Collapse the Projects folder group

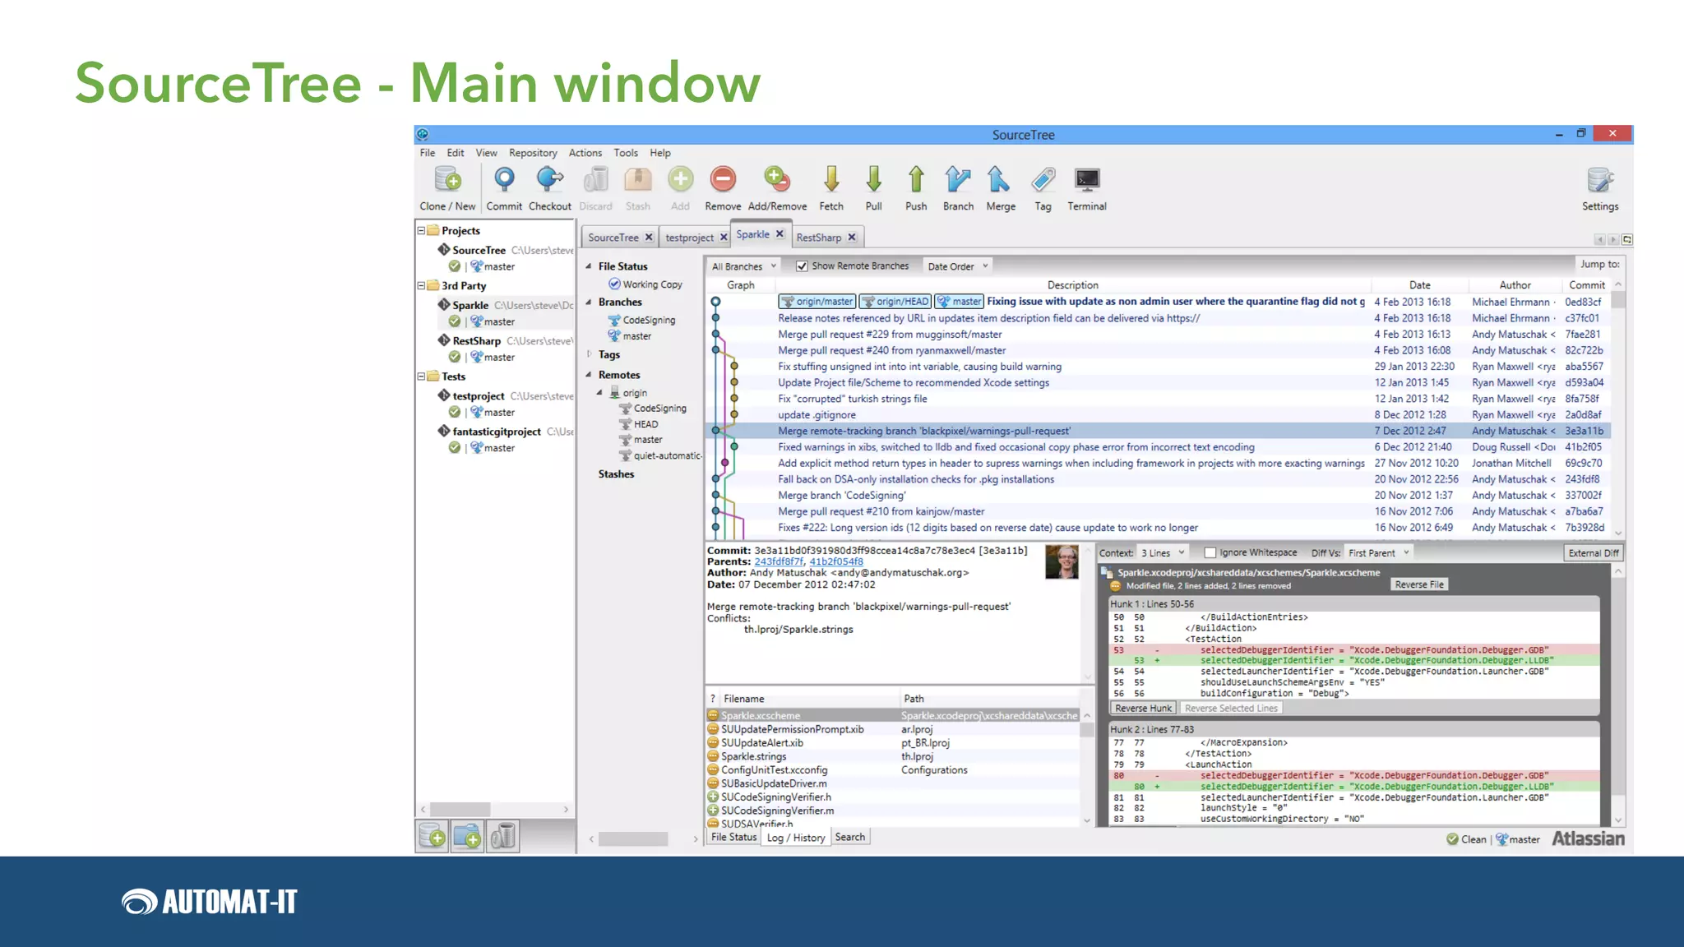[421, 231]
